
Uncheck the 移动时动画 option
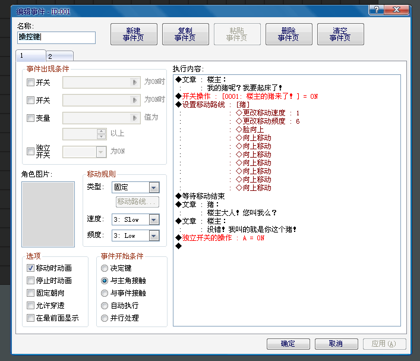[30, 268]
